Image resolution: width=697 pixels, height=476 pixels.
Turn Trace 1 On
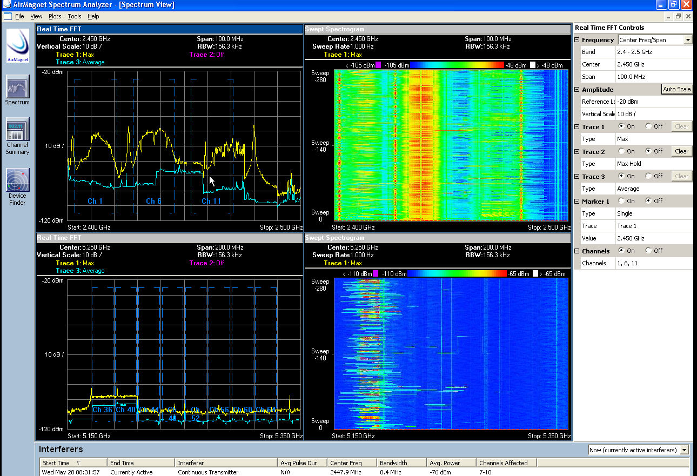[x=621, y=126]
